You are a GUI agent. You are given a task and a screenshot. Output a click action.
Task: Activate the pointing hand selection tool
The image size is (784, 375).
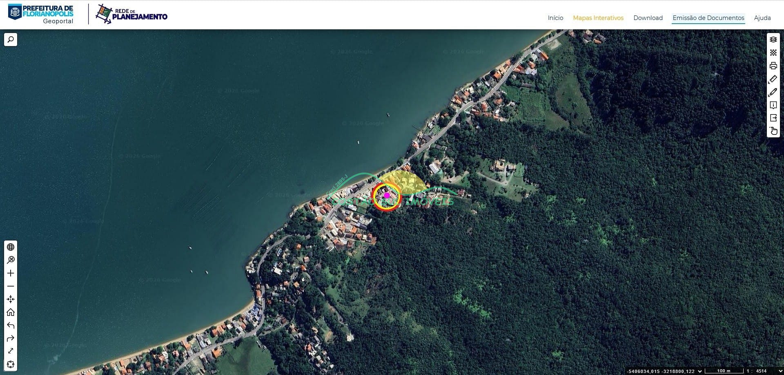tap(773, 131)
